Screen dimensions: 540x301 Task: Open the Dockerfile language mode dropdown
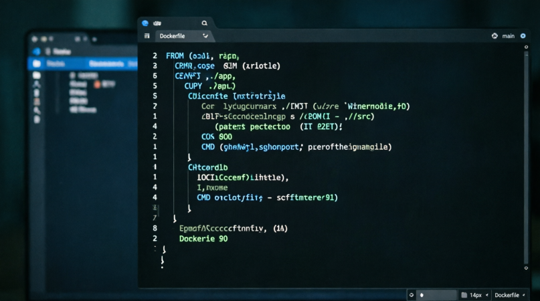(x=510, y=295)
